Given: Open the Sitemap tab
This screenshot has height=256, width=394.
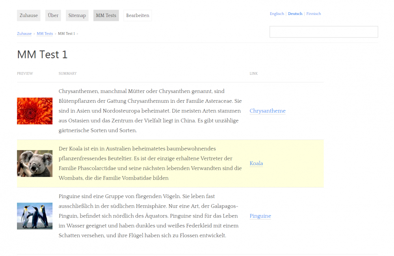Looking at the screenshot, I should (77, 15).
